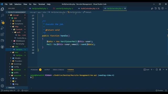Viewport: 168px width, 94px height.
Task: Collapse the RECRUITE MANAGEMENT section
Action: (x=17, y=12)
